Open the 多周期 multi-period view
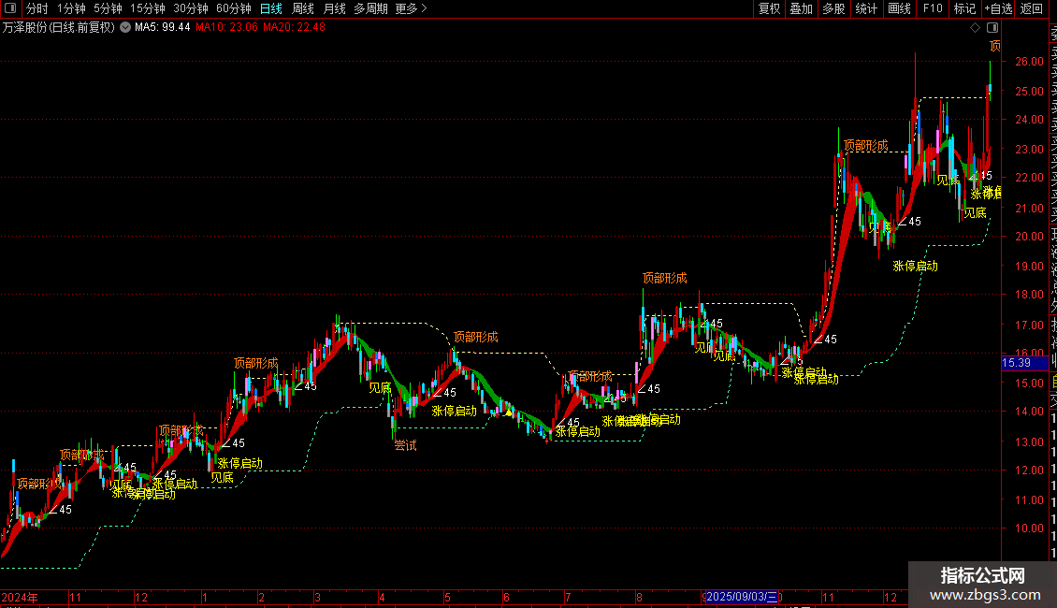 pos(370,8)
